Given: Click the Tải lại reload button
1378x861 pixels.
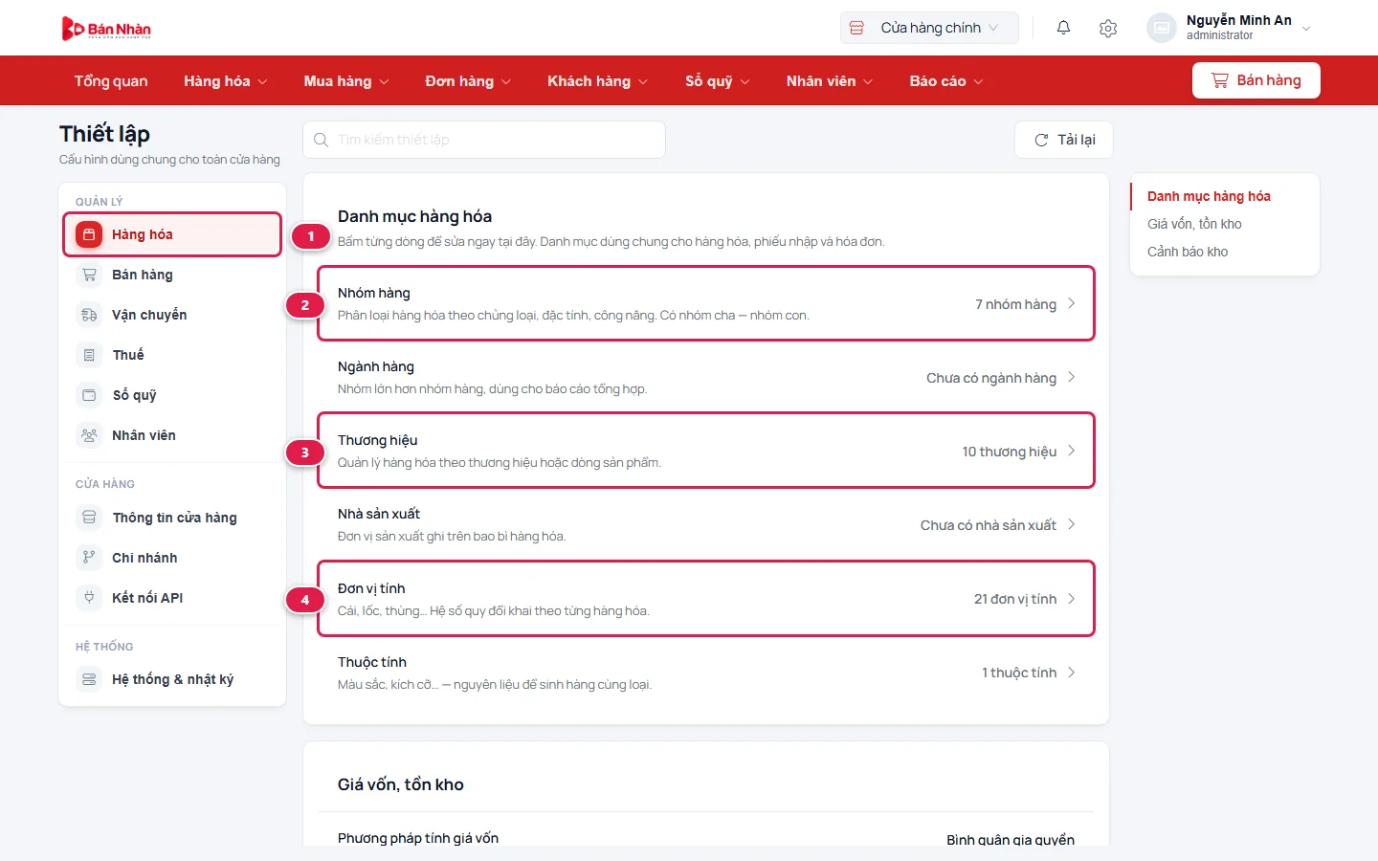Looking at the screenshot, I should click(x=1064, y=140).
